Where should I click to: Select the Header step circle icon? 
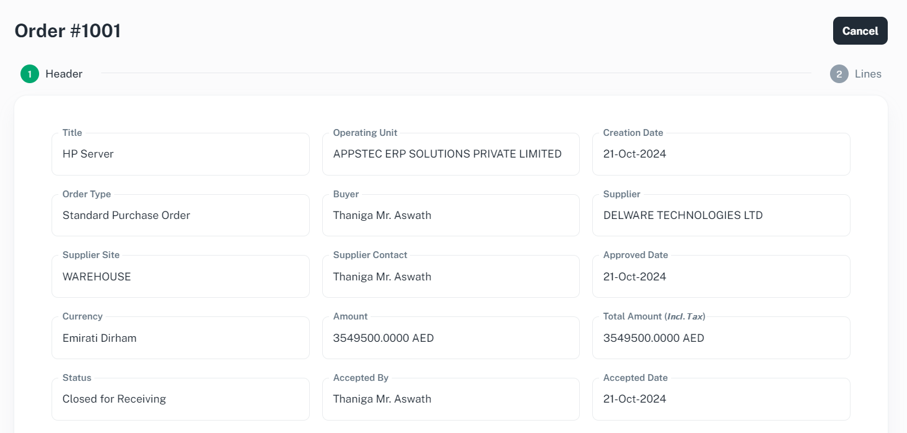[30, 74]
